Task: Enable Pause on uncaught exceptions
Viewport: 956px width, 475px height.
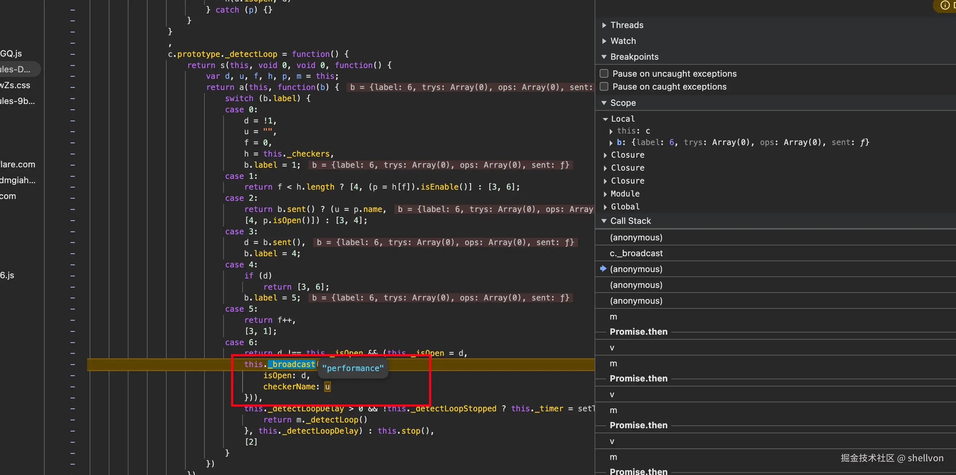Action: [604, 74]
